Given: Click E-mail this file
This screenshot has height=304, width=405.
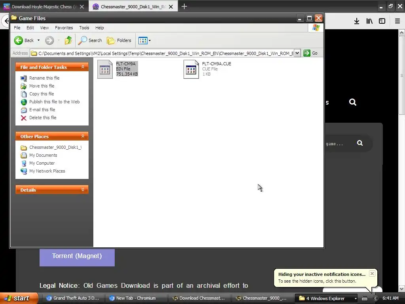Looking at the screenshot, I should [x=42, y=110].
